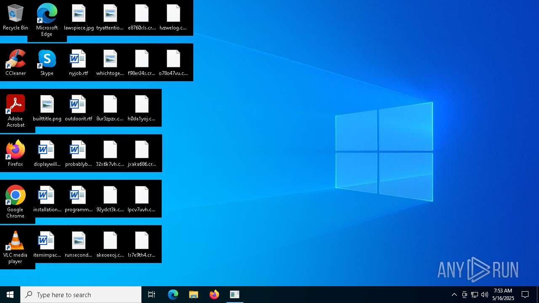
Task: Click the taskbar search box
Action: (81, 295)
